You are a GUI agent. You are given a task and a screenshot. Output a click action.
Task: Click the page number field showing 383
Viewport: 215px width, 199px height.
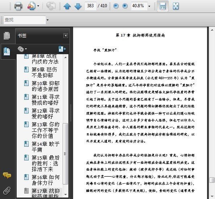pyautogui.click(x=90, y=6)
